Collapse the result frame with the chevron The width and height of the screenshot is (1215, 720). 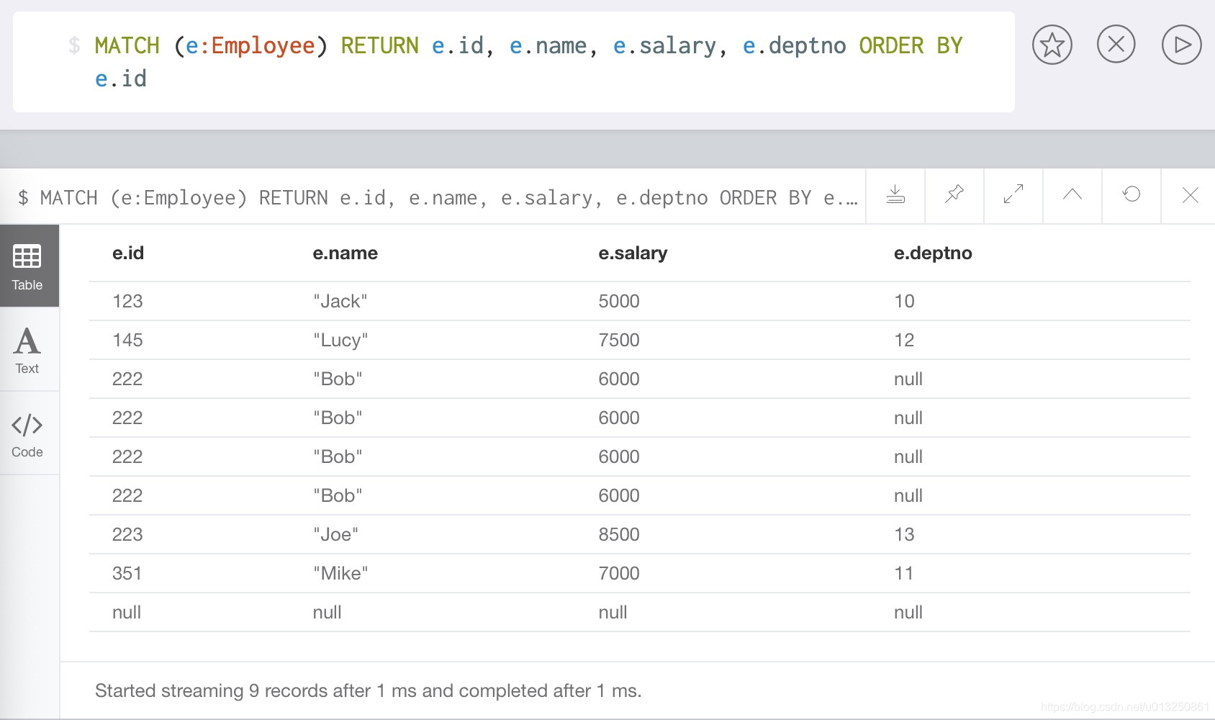click(1072, 194)
